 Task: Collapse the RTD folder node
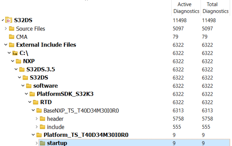coord(30,102)
